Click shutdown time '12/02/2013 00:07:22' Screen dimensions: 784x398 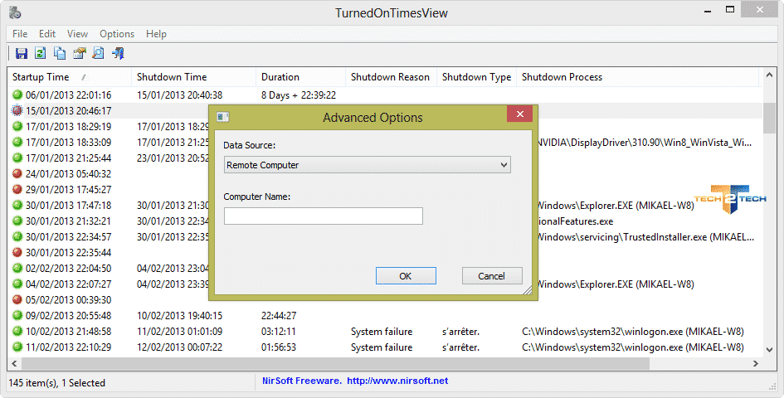179,347
